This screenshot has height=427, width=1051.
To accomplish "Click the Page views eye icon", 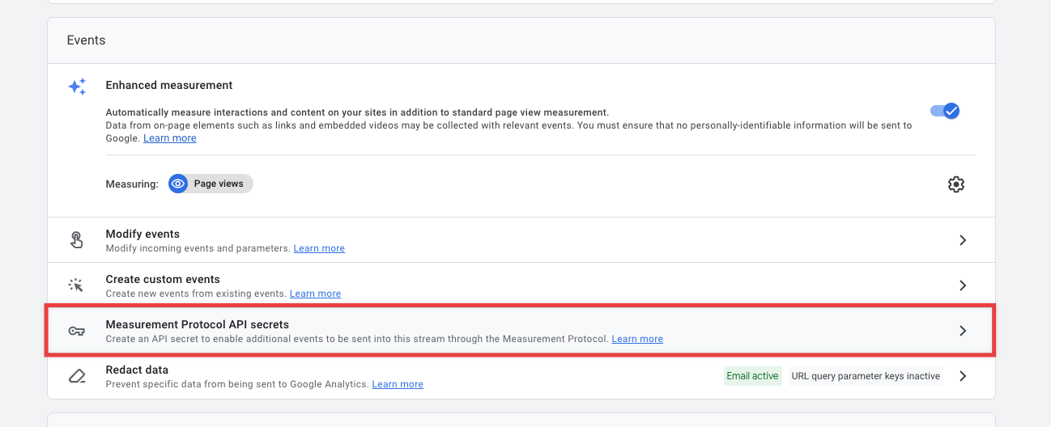I will (x=178, y=184).
